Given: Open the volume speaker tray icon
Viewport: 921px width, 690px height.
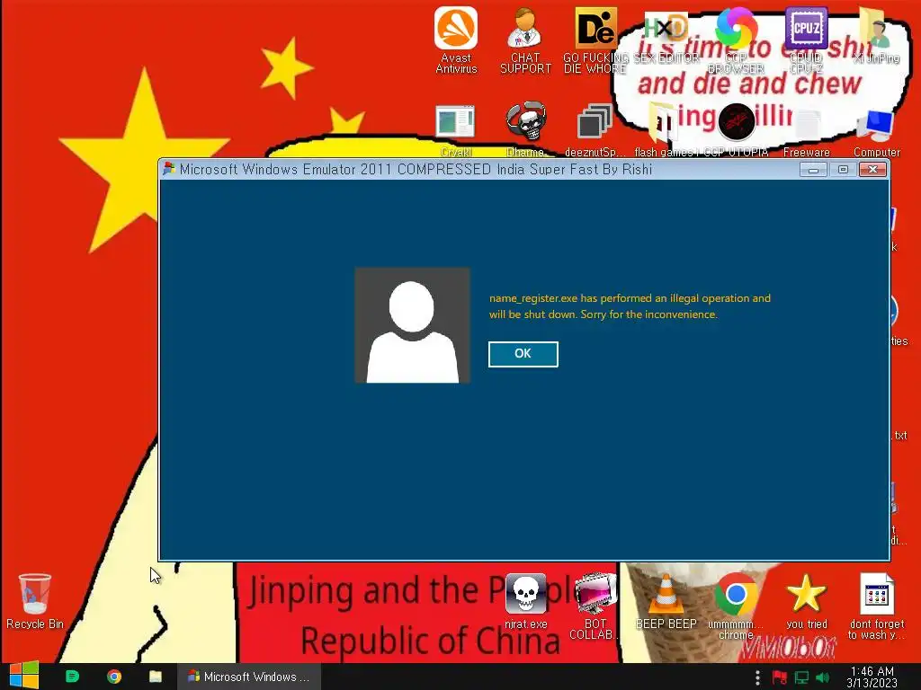Looking at the screenshot, I should [x=823, y=677].
